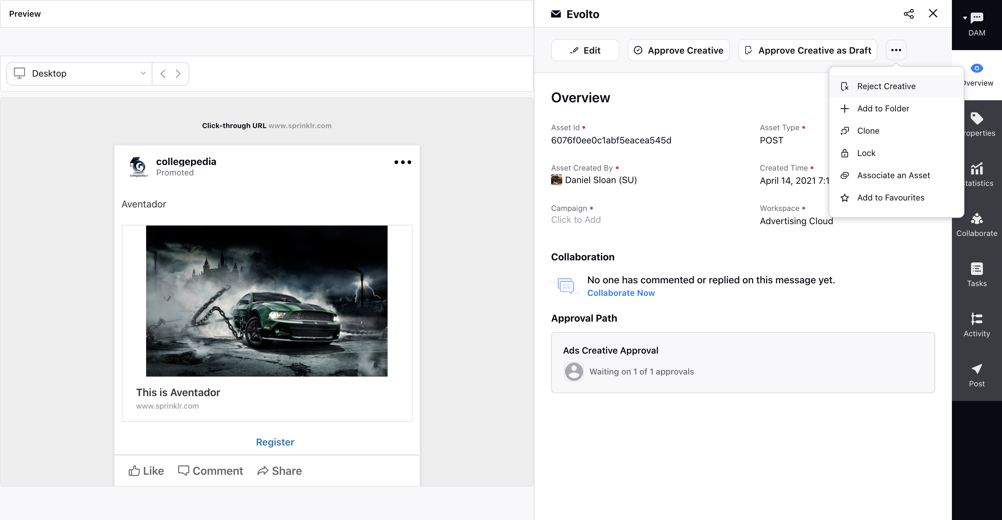Click the Daniel Sloan avatar thumbnail
Screen dimensions: 1002x520
556,180
